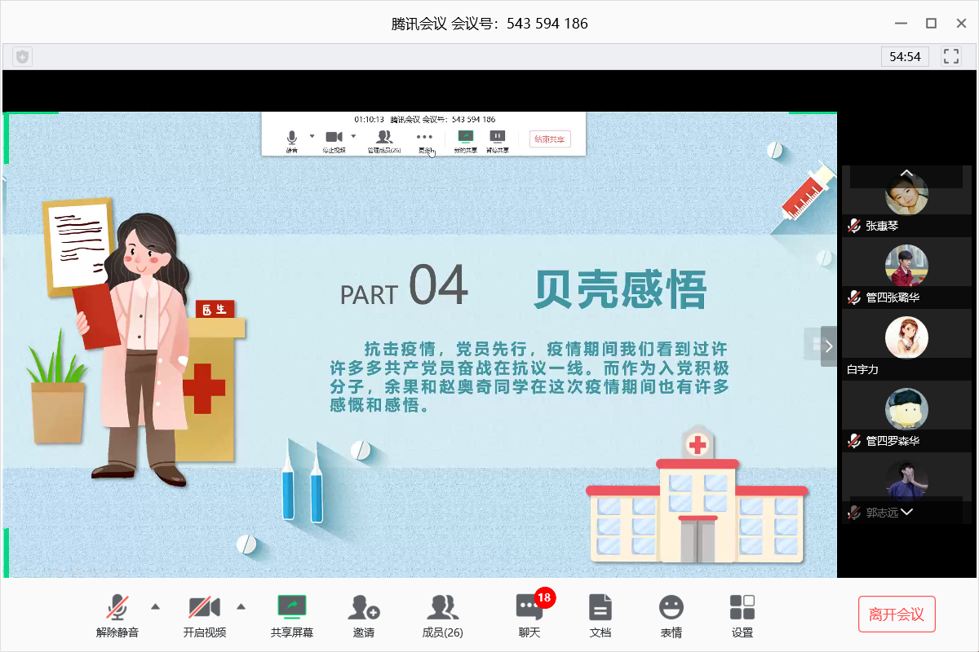Open video options arrow beside 开启视频
Image resolution: width=979 pixels, height=652 pixels.
pos(241,606)
